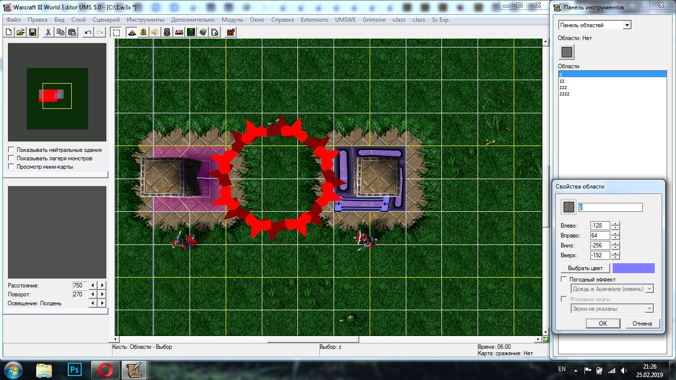Open the 'Файл' menu
Viewport: 676px width, 380px height.
[14, 20]
